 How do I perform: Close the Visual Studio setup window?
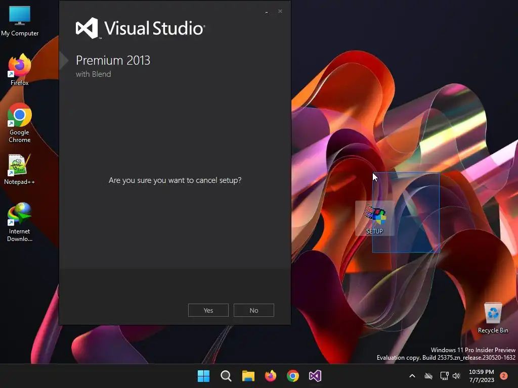click(x=280, y=11)
